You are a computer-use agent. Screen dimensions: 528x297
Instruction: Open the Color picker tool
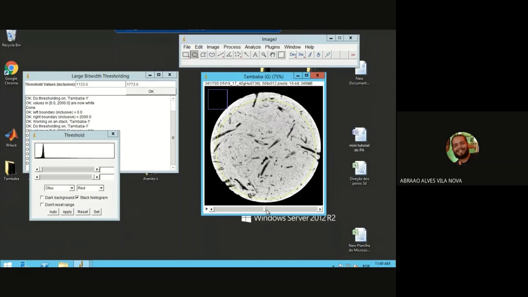tap(281, 55)
